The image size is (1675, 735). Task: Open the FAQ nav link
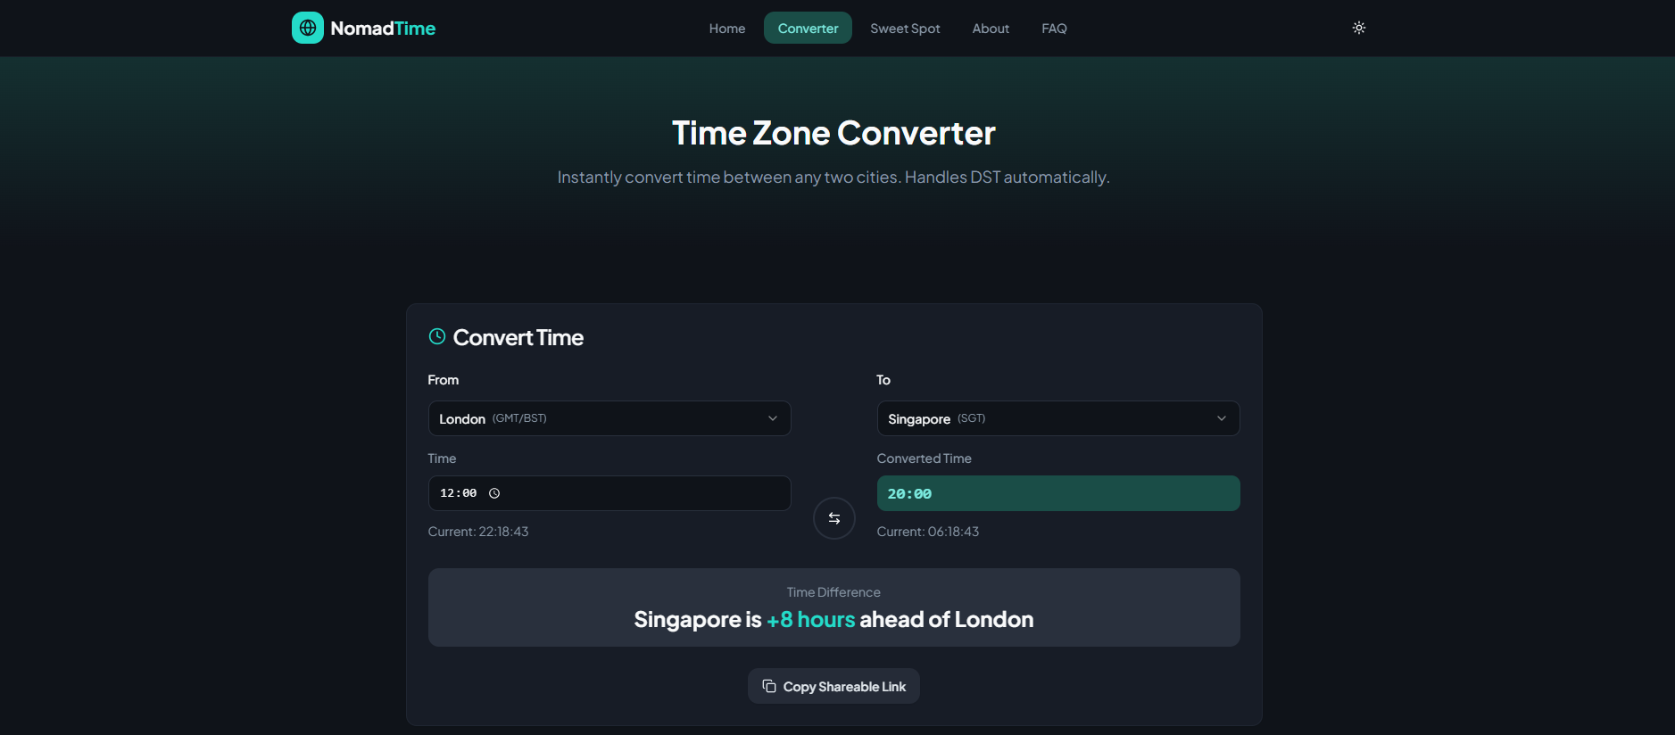tap(1054, 29)
